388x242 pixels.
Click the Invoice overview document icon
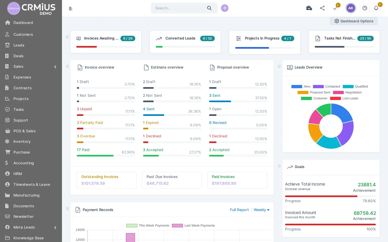tap(80, 67)
